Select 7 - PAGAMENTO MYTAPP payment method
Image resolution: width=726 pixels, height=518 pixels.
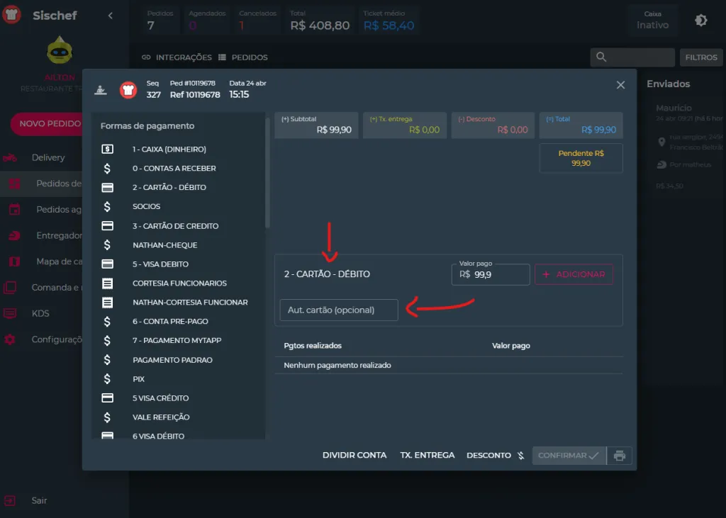tap(179, 340)
